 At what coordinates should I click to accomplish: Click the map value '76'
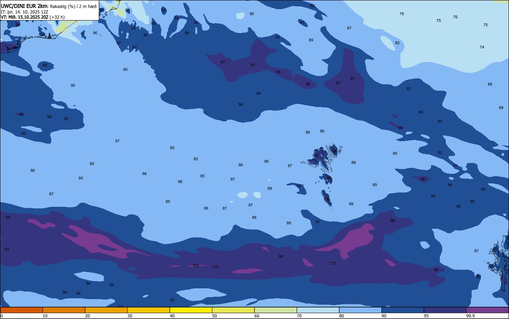(455, 17)
